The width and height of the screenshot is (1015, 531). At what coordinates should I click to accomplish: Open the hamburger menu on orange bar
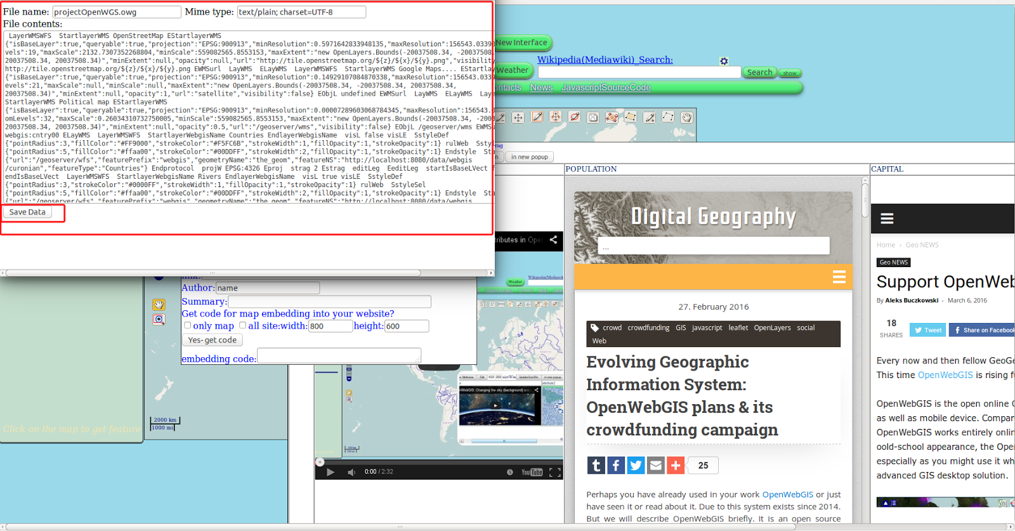point(839,277)
